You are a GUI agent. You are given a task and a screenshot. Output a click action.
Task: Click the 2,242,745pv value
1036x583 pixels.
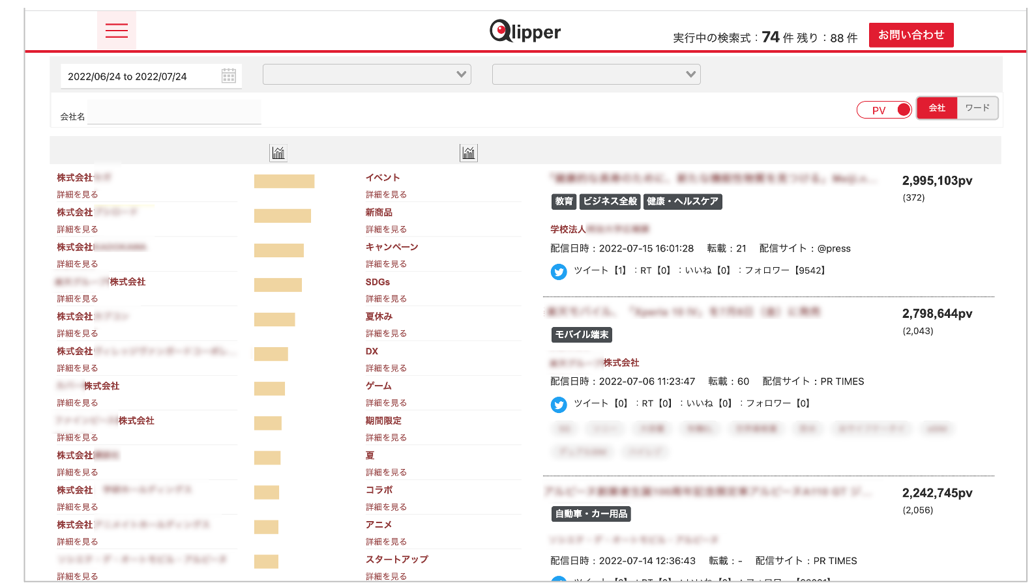click(x=937, y=493)
